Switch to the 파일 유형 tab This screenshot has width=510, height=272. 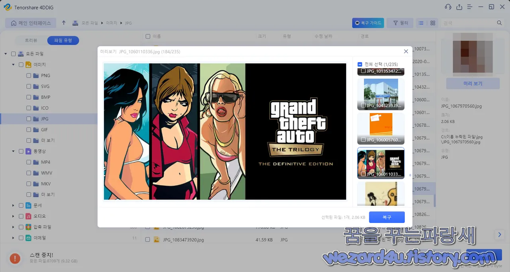coord(63,40)
